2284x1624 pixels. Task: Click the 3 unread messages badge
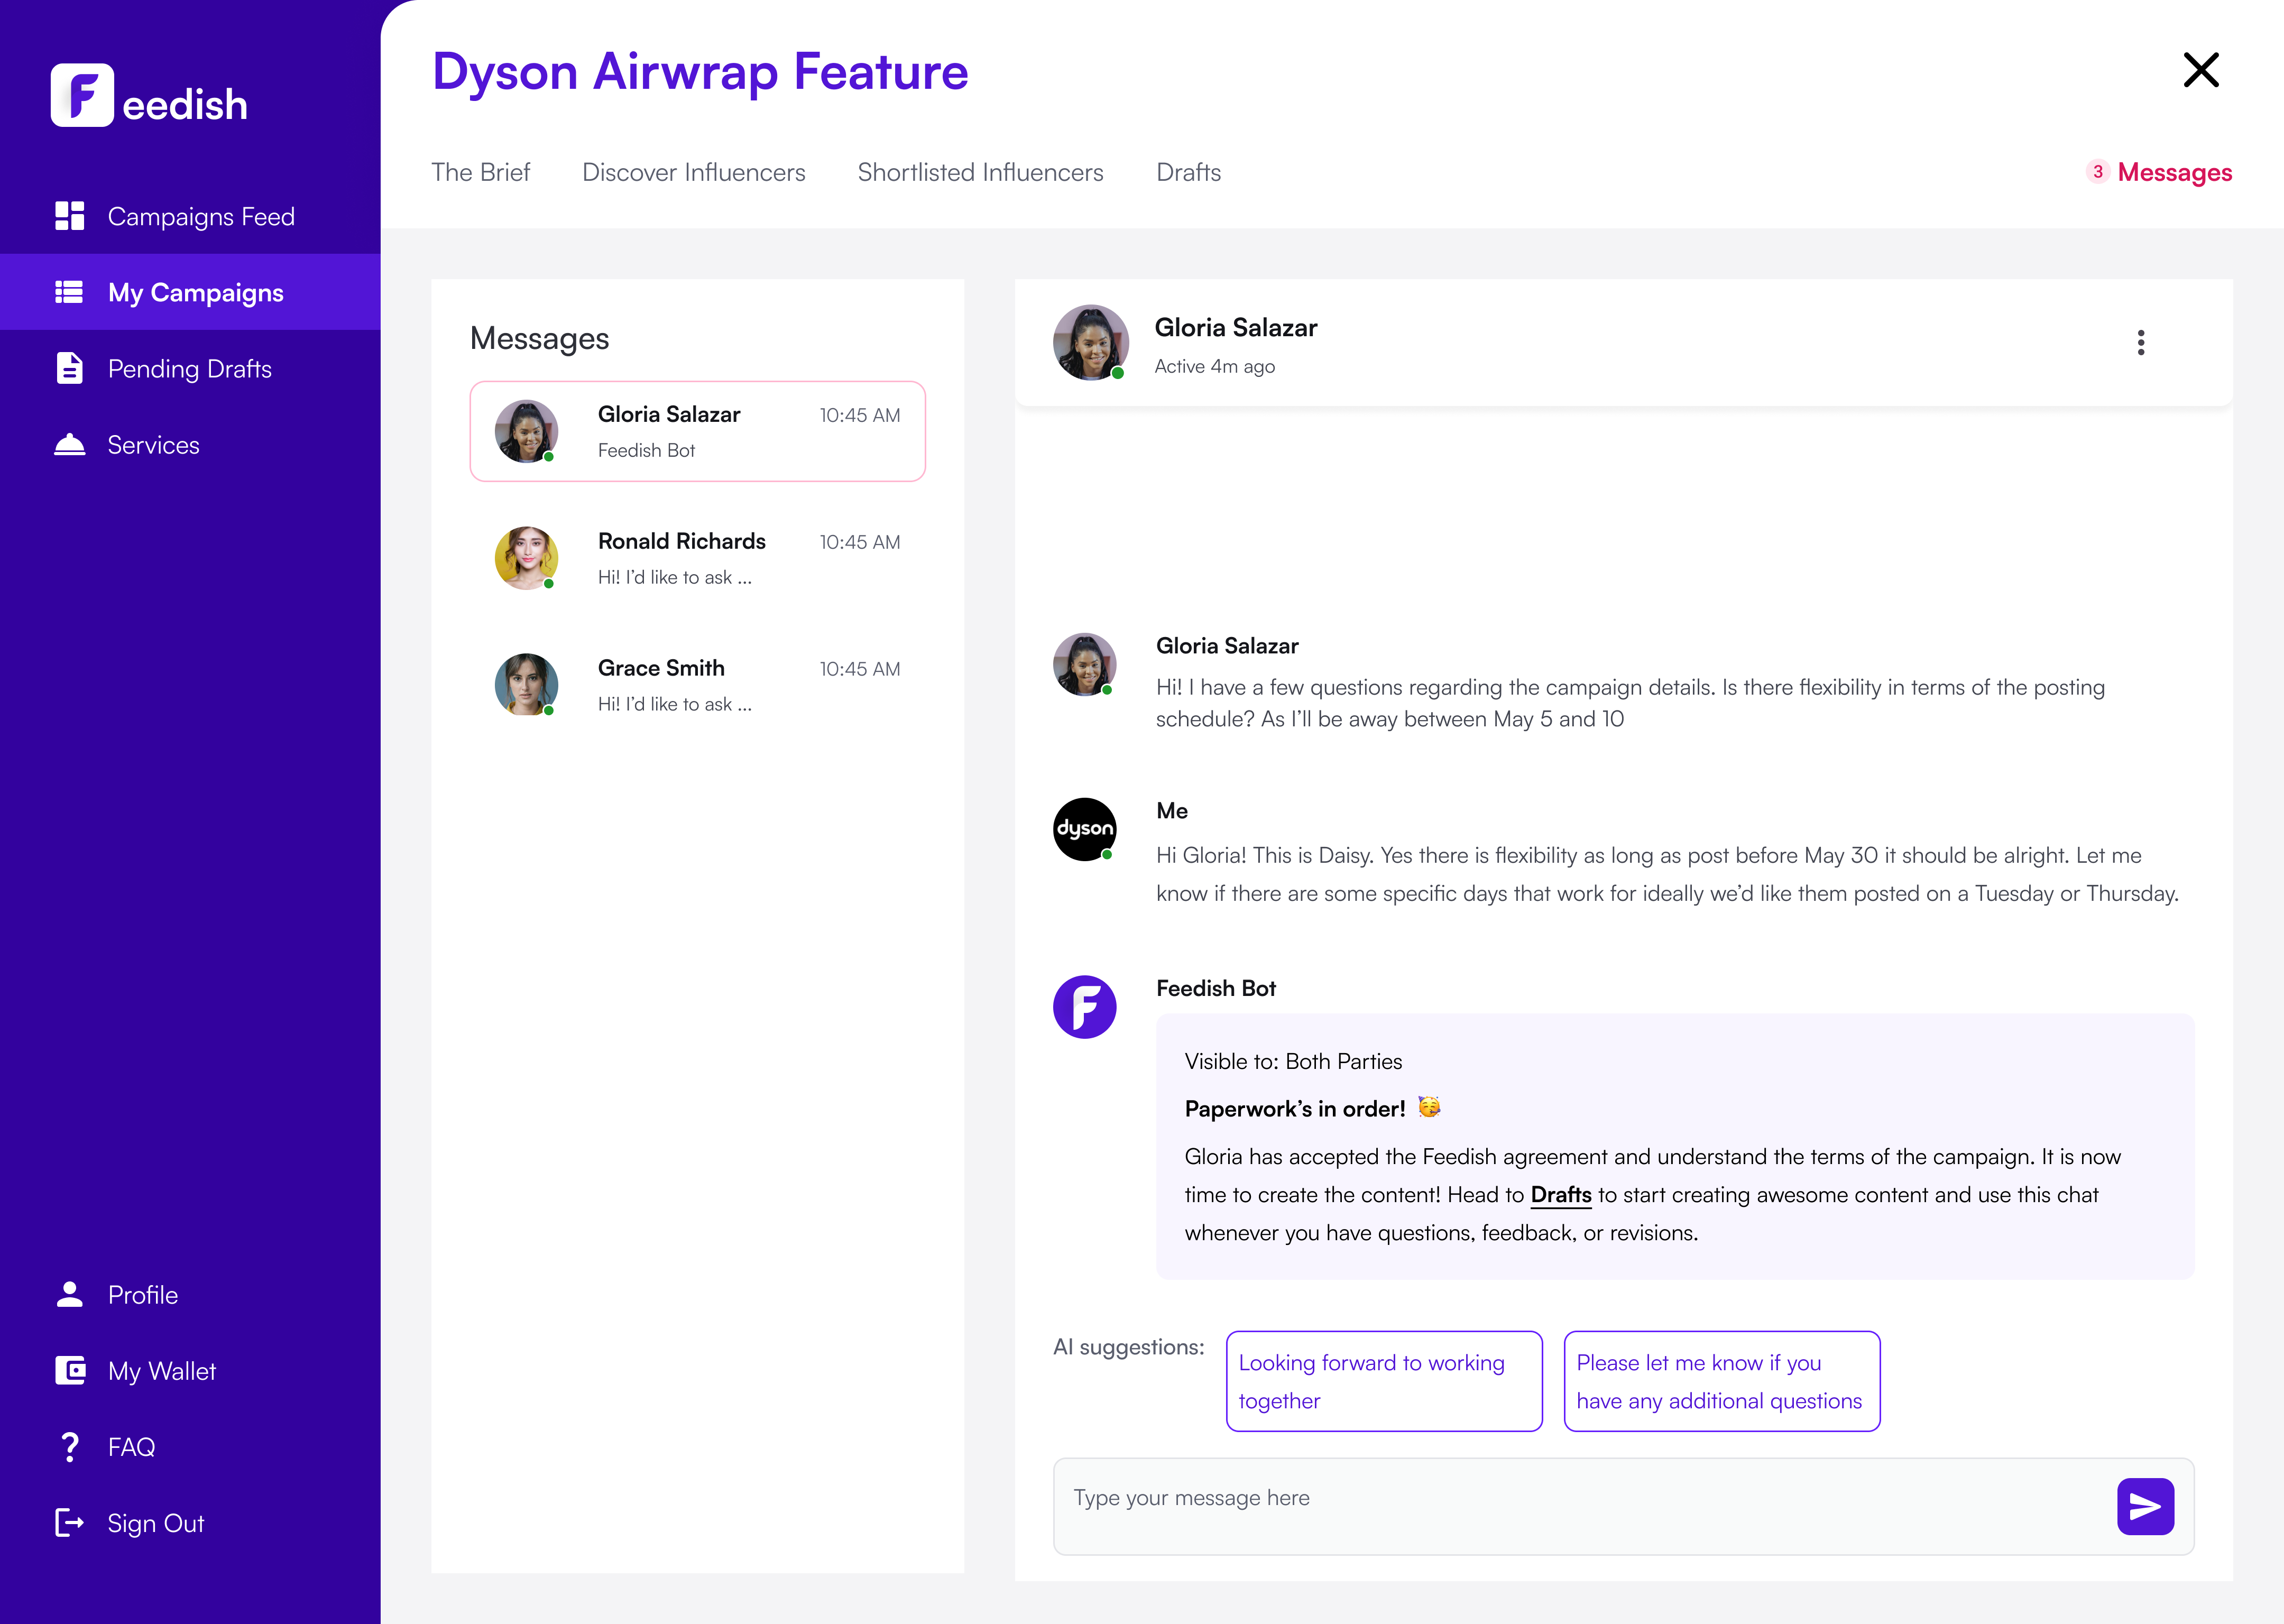coord(2097,172)
